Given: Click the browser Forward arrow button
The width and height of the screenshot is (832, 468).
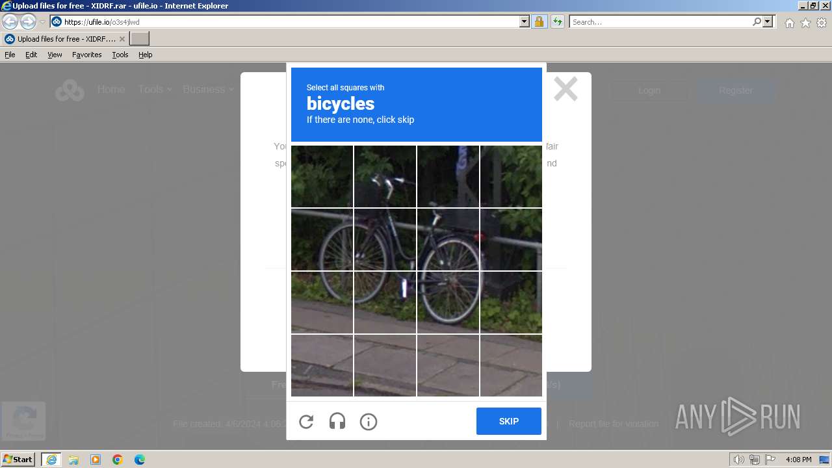Looking at the screenshot, I should tap(28, 22).
